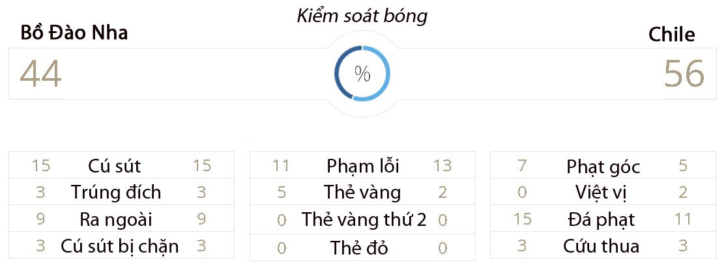Image resolution: width=726 pixels, height=263 pixels.
Task: Click the Thẻ vàng thứ 2 label
Action: click(x=364, y=220)
